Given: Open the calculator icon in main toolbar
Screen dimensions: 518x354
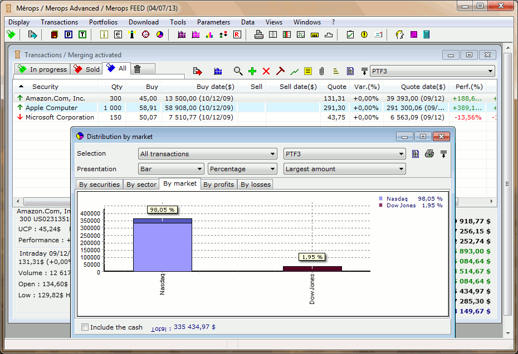Looking at the screenshot, I should tap(427, 34).
